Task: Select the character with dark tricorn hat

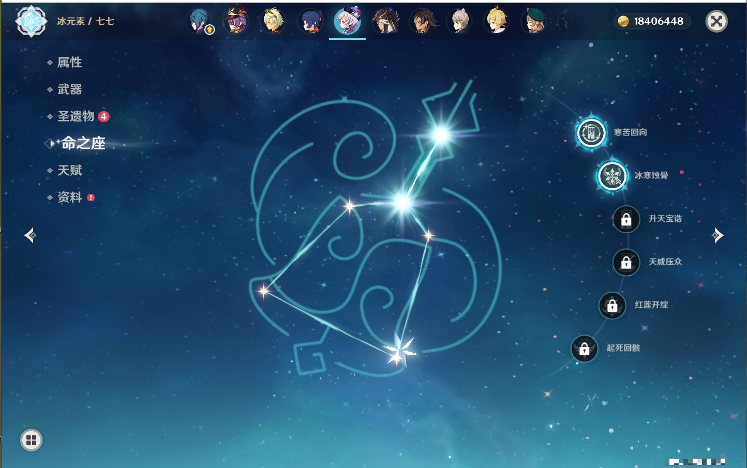Action: [385, 21]
